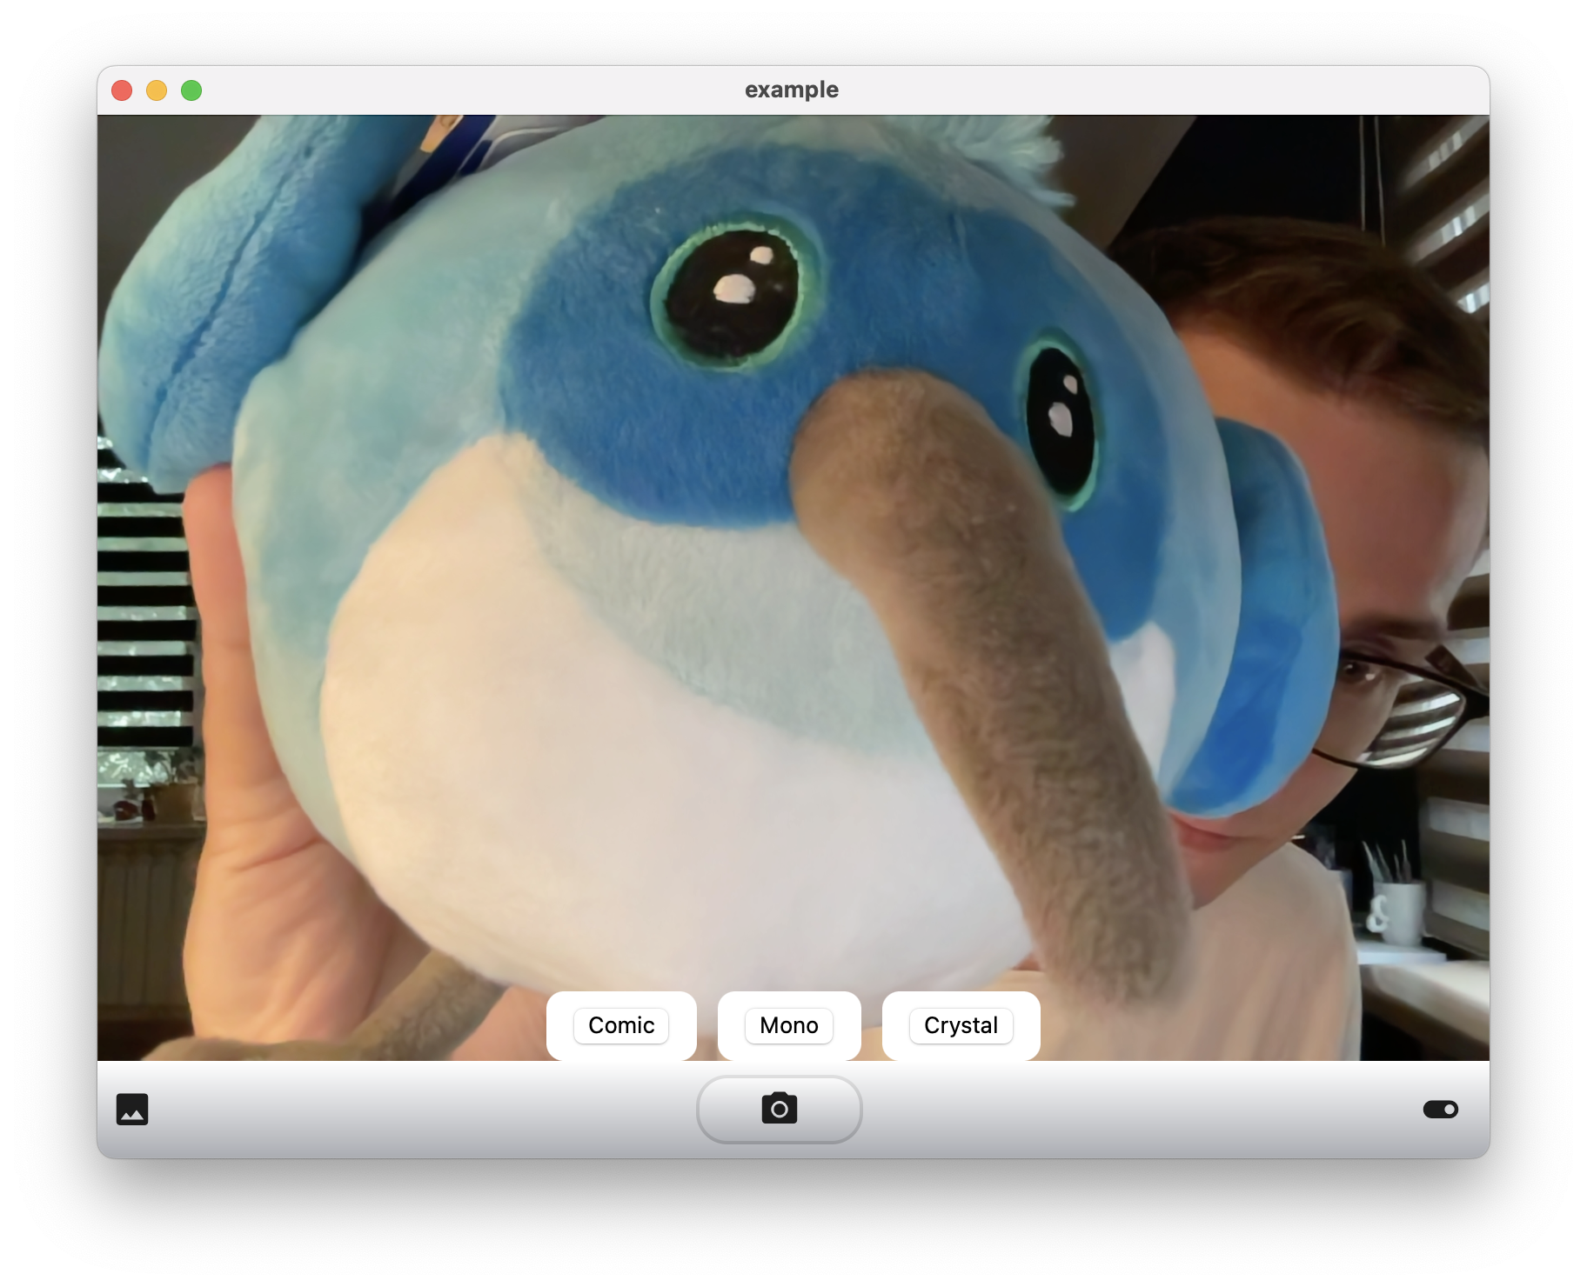1587x1287 pixels.
Task: Apply the Mono filter
Action: pos(789,1025)
